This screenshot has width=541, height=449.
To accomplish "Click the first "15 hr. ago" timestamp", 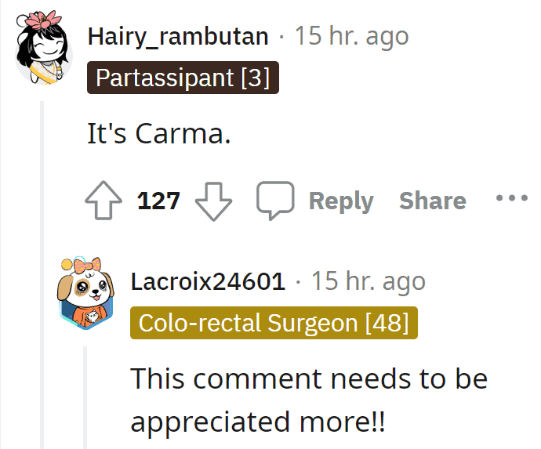I will (351, 36).
